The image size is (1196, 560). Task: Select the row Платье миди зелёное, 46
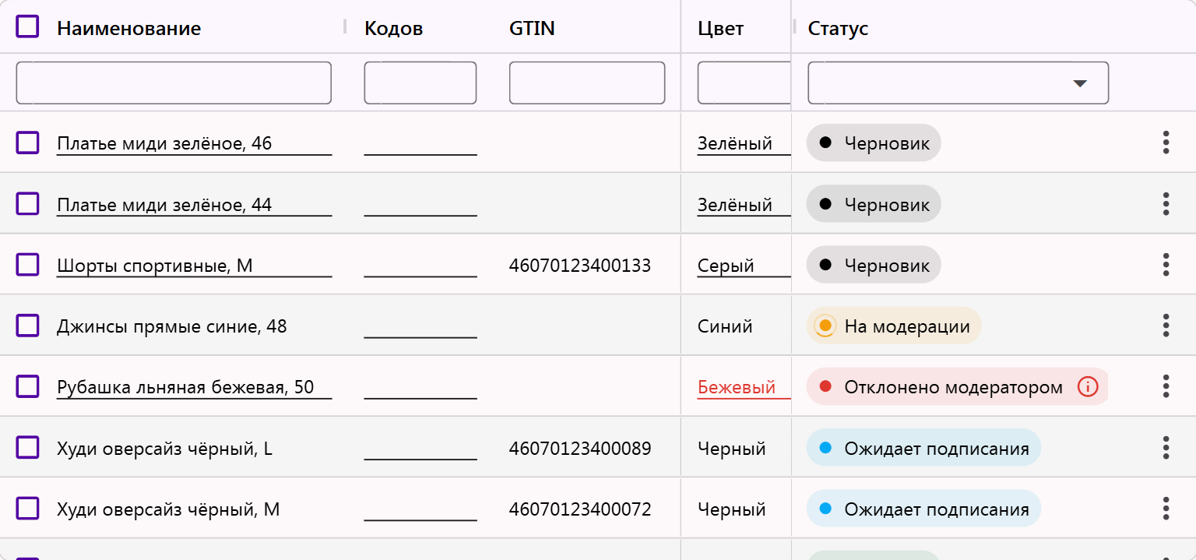[x=27, y=143]
